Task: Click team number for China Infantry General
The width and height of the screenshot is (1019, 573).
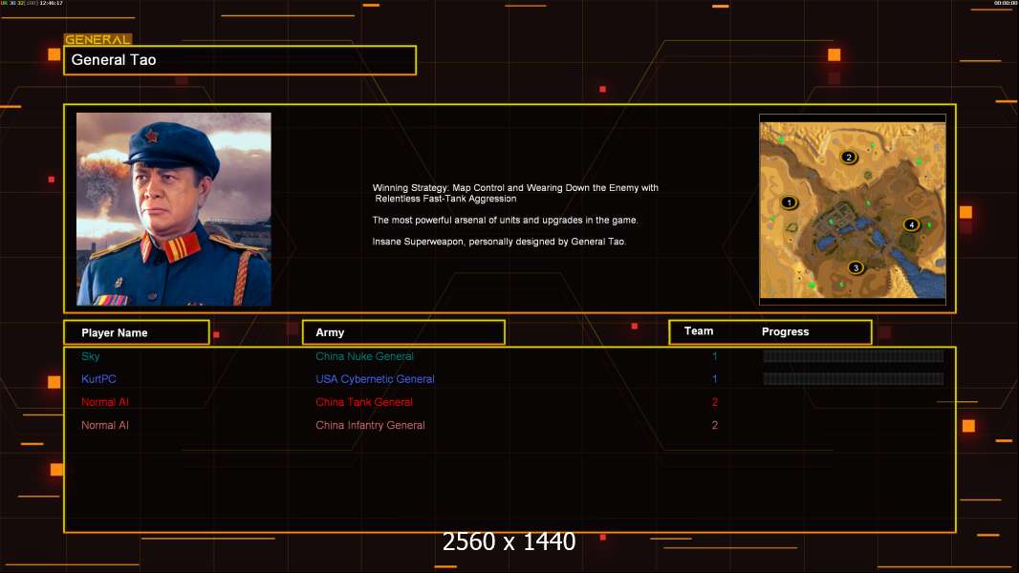Action: [714, 425]
